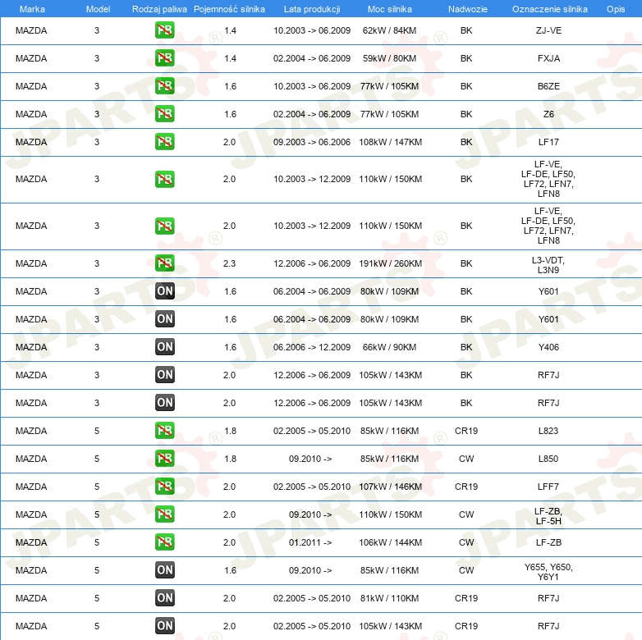Select the Nadwozie column header

(468, 9)
